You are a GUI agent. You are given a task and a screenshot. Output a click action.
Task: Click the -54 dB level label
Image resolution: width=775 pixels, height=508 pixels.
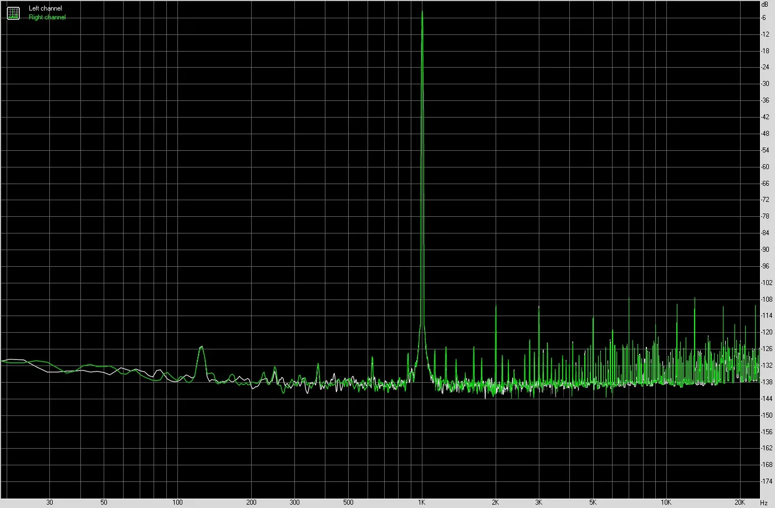[x=765, y=150]
